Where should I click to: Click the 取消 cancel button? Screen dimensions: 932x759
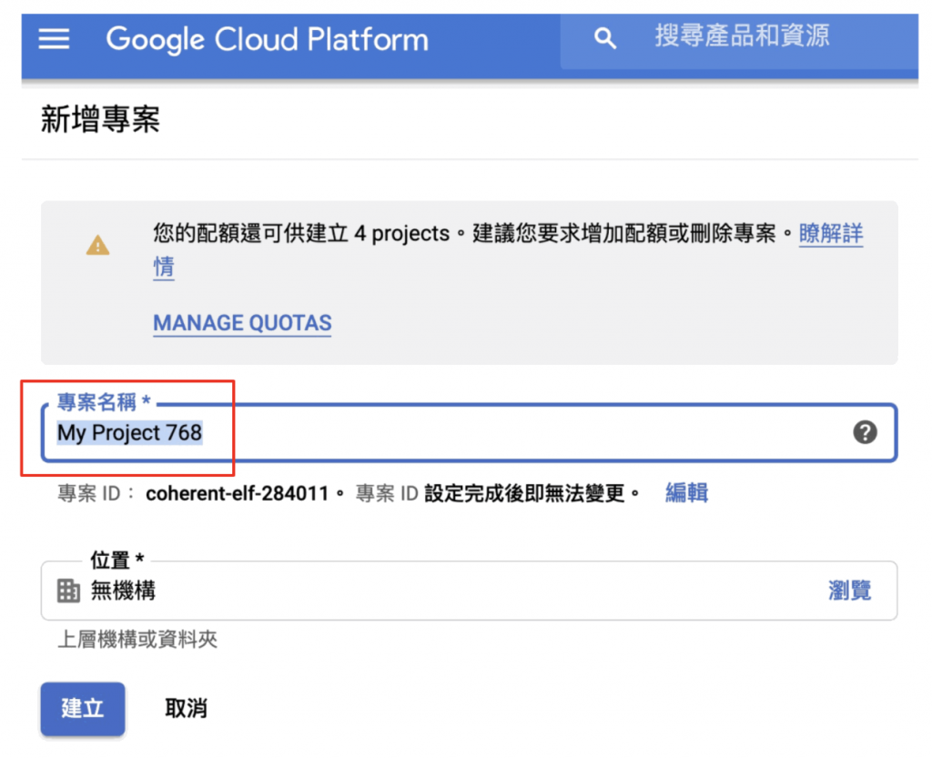click(186, 708)
